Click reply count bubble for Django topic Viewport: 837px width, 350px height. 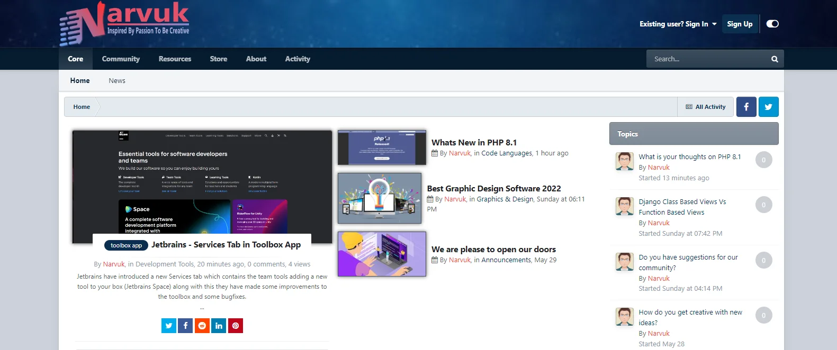pos(763,205)
